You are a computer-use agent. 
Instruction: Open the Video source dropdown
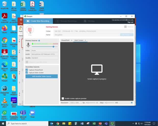click(45, 51)
